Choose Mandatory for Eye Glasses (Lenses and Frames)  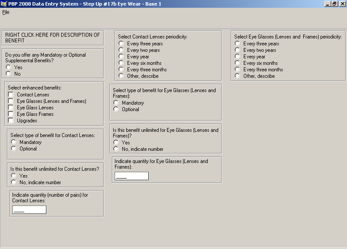pos(116,102)
